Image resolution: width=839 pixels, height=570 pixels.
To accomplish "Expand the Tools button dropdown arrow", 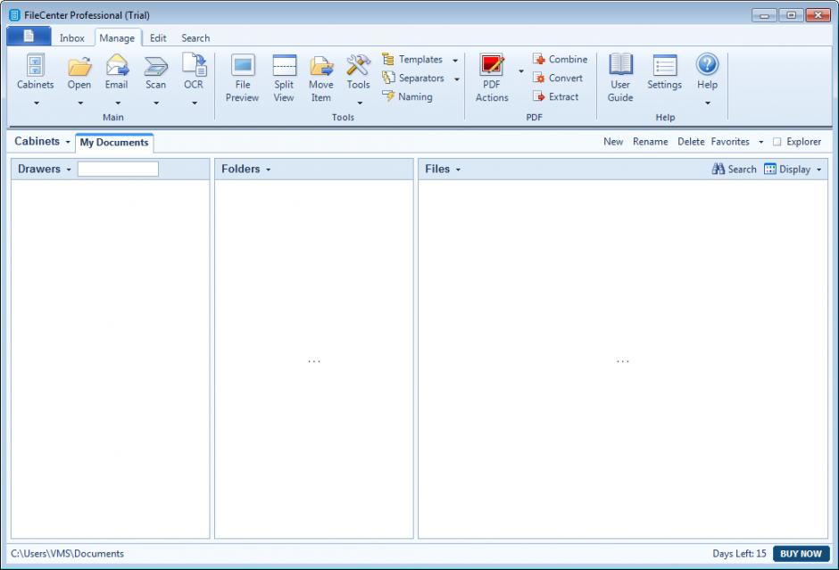I will (x=360, y=103).
